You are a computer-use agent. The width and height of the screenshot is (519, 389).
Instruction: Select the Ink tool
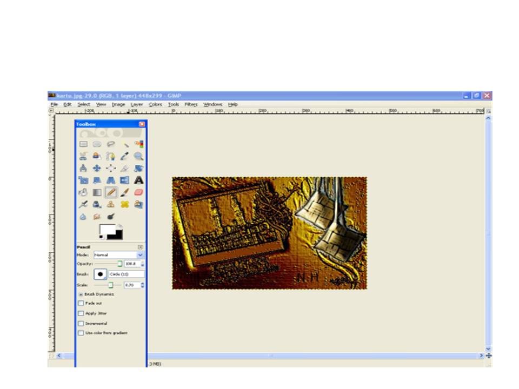click(x=97, y=204)
